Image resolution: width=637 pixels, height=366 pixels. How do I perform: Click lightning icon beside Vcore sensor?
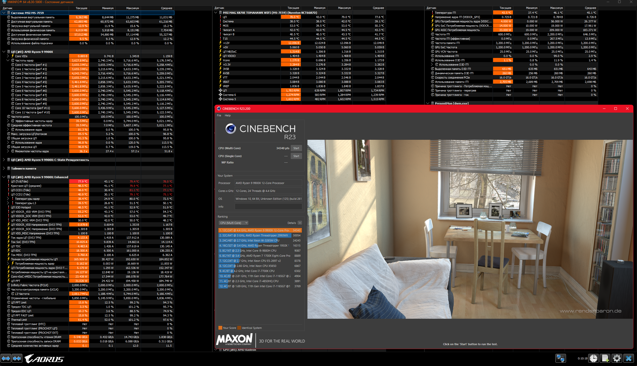point(220,60)
